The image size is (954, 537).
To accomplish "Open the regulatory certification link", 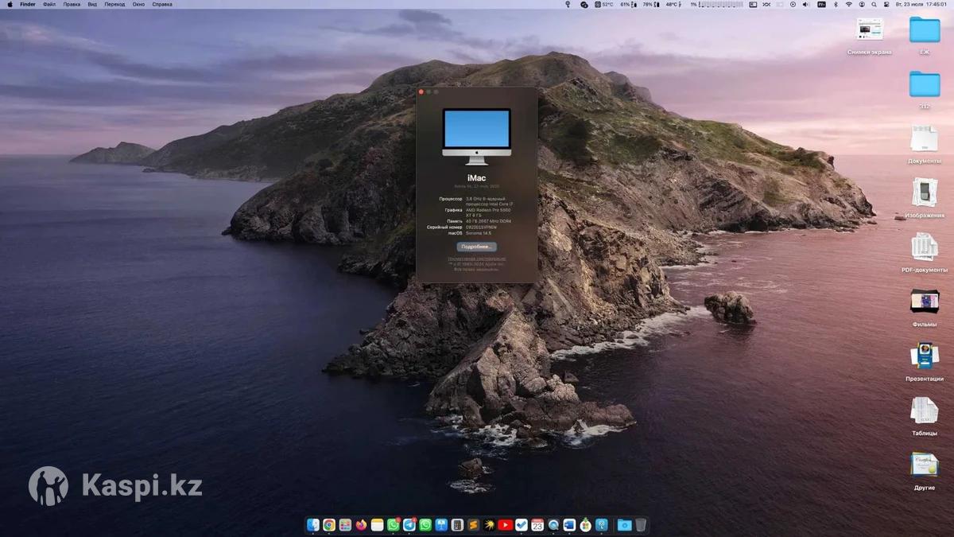I will pyautogui.click(x=477, y=259).
